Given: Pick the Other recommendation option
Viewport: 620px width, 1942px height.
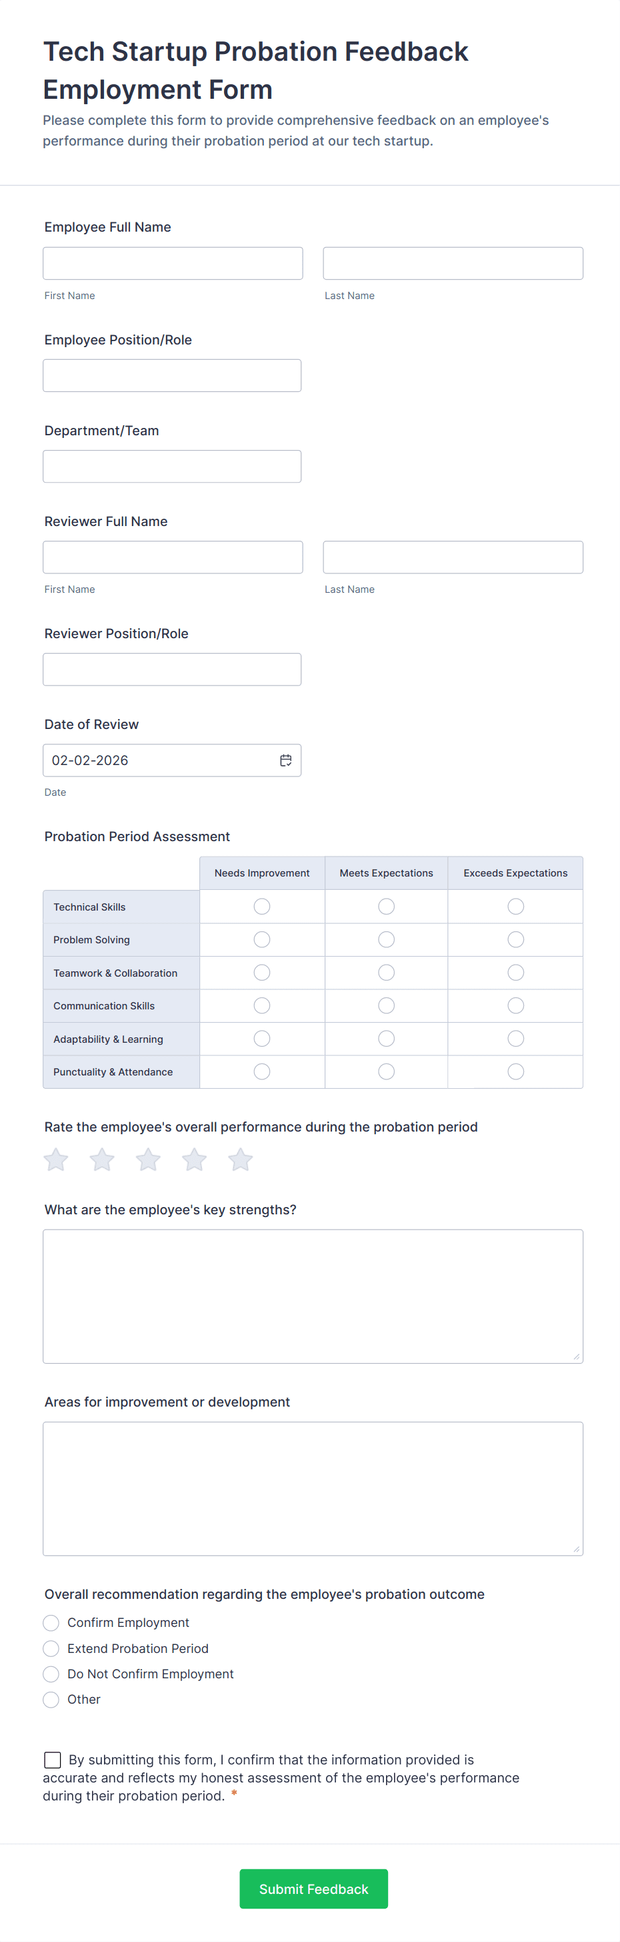Looking at the screenshot, I should pos(51,1699).
